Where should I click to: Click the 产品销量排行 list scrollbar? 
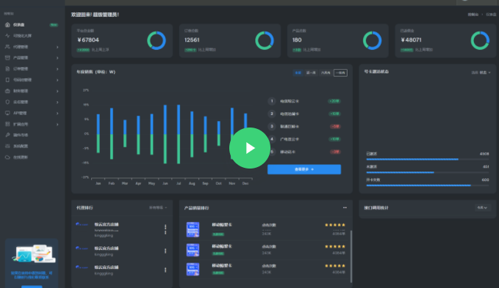(x=351, y=256)
